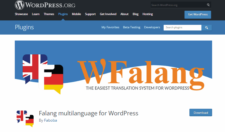Click the blue plugin search magnifier button
Screen dimensions: 225x132
click(206, 28)
